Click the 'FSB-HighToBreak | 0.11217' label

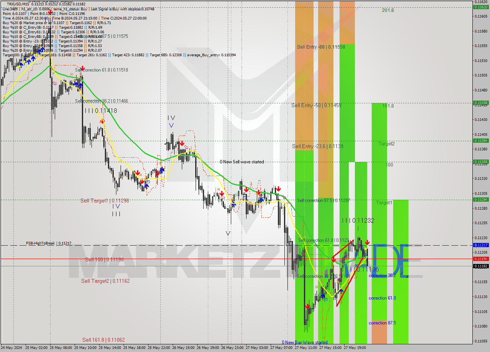pos(49,243)
